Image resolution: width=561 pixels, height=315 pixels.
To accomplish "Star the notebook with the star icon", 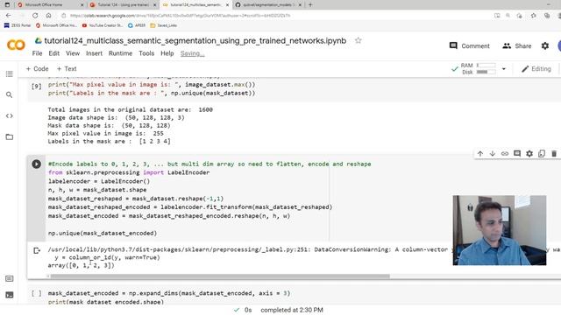I will [359, 40].
